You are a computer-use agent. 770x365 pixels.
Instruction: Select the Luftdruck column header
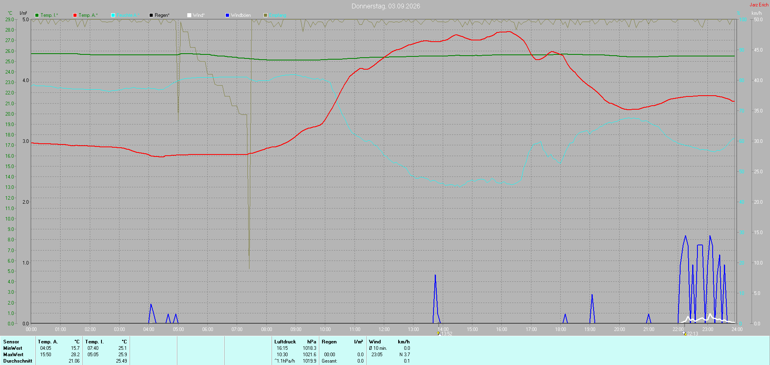click(x=285, y=342)
